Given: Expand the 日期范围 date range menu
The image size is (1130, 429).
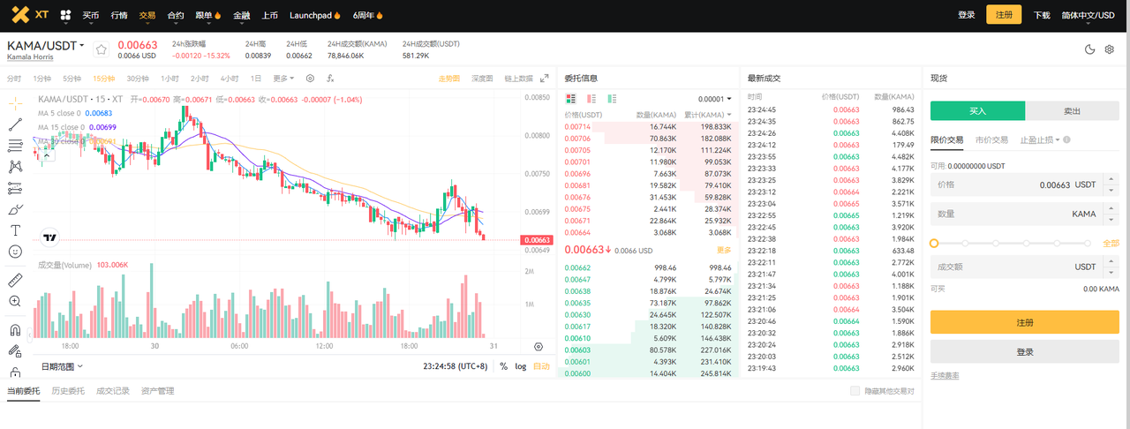Looking at the screenshot, I should 62,366.
